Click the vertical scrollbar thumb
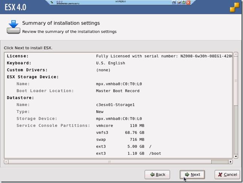This screenshot has width=243, height=183. pos(236,81)
